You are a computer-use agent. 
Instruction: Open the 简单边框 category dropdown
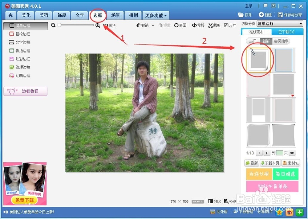(x=280, y=23)
